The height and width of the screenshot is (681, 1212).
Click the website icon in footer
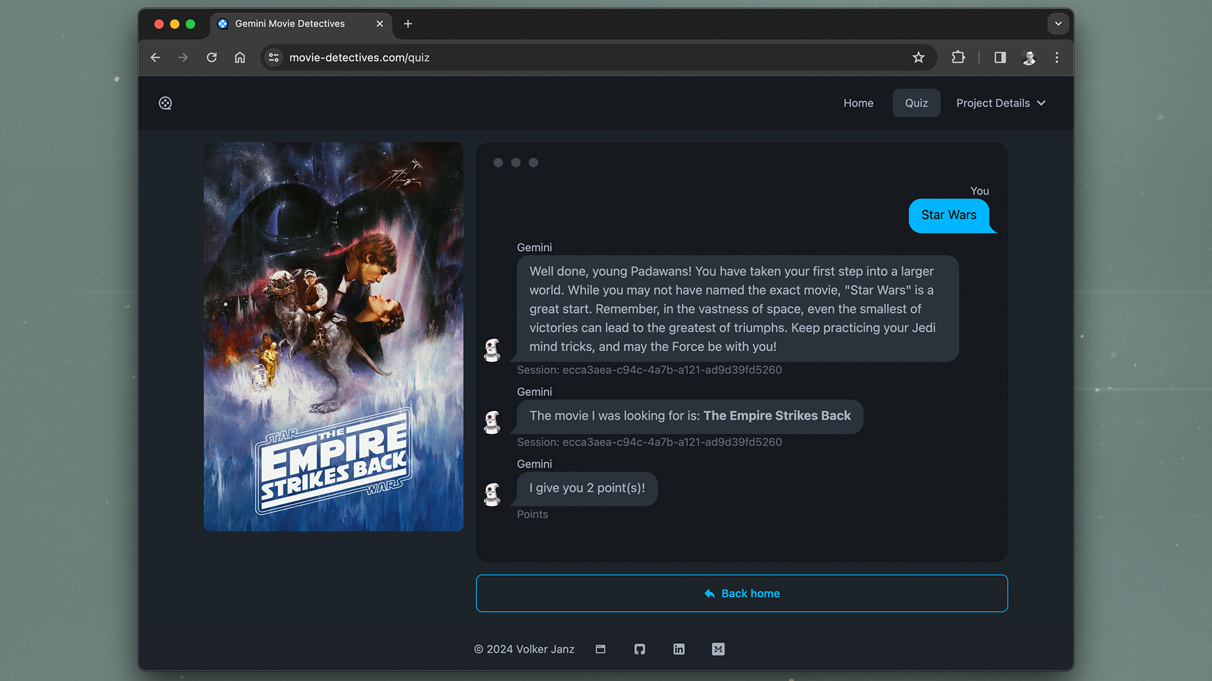click(x=600, y=649)
